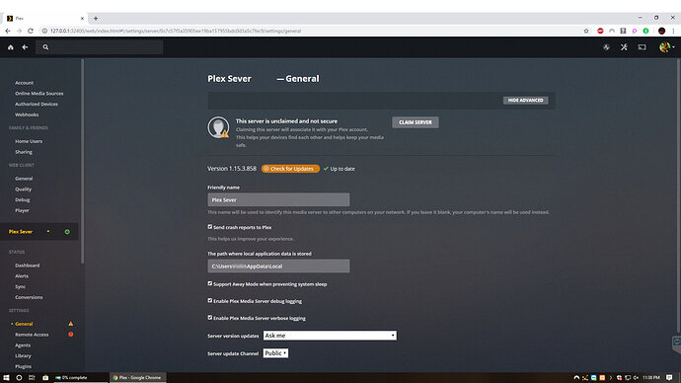Open the Chrome three-dot menu
This screenshot has width=681, height=383.
pyautogui.click(x=674, y=31)
